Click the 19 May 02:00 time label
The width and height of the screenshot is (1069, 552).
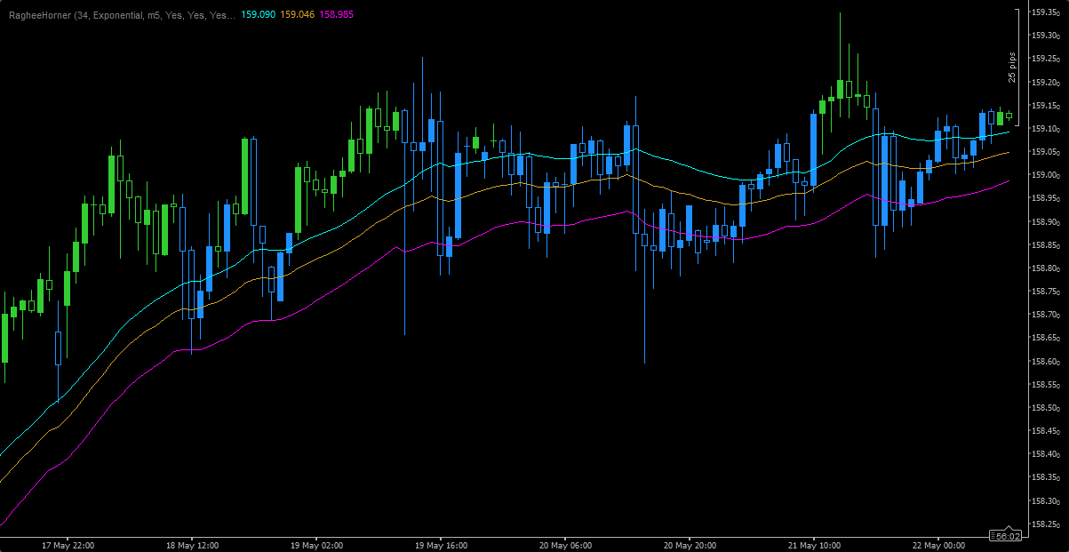(x=318, y=545)
